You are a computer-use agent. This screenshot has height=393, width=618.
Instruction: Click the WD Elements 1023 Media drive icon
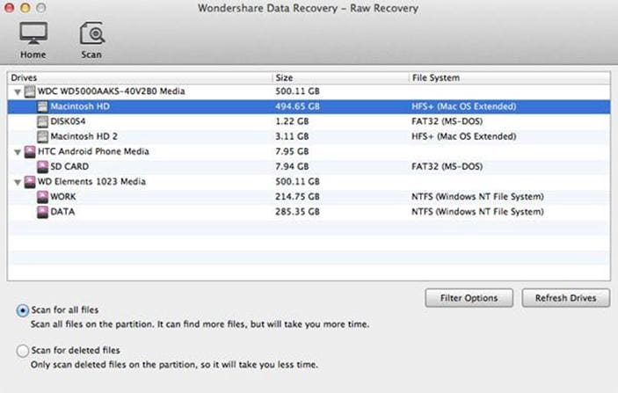(27, 181)
